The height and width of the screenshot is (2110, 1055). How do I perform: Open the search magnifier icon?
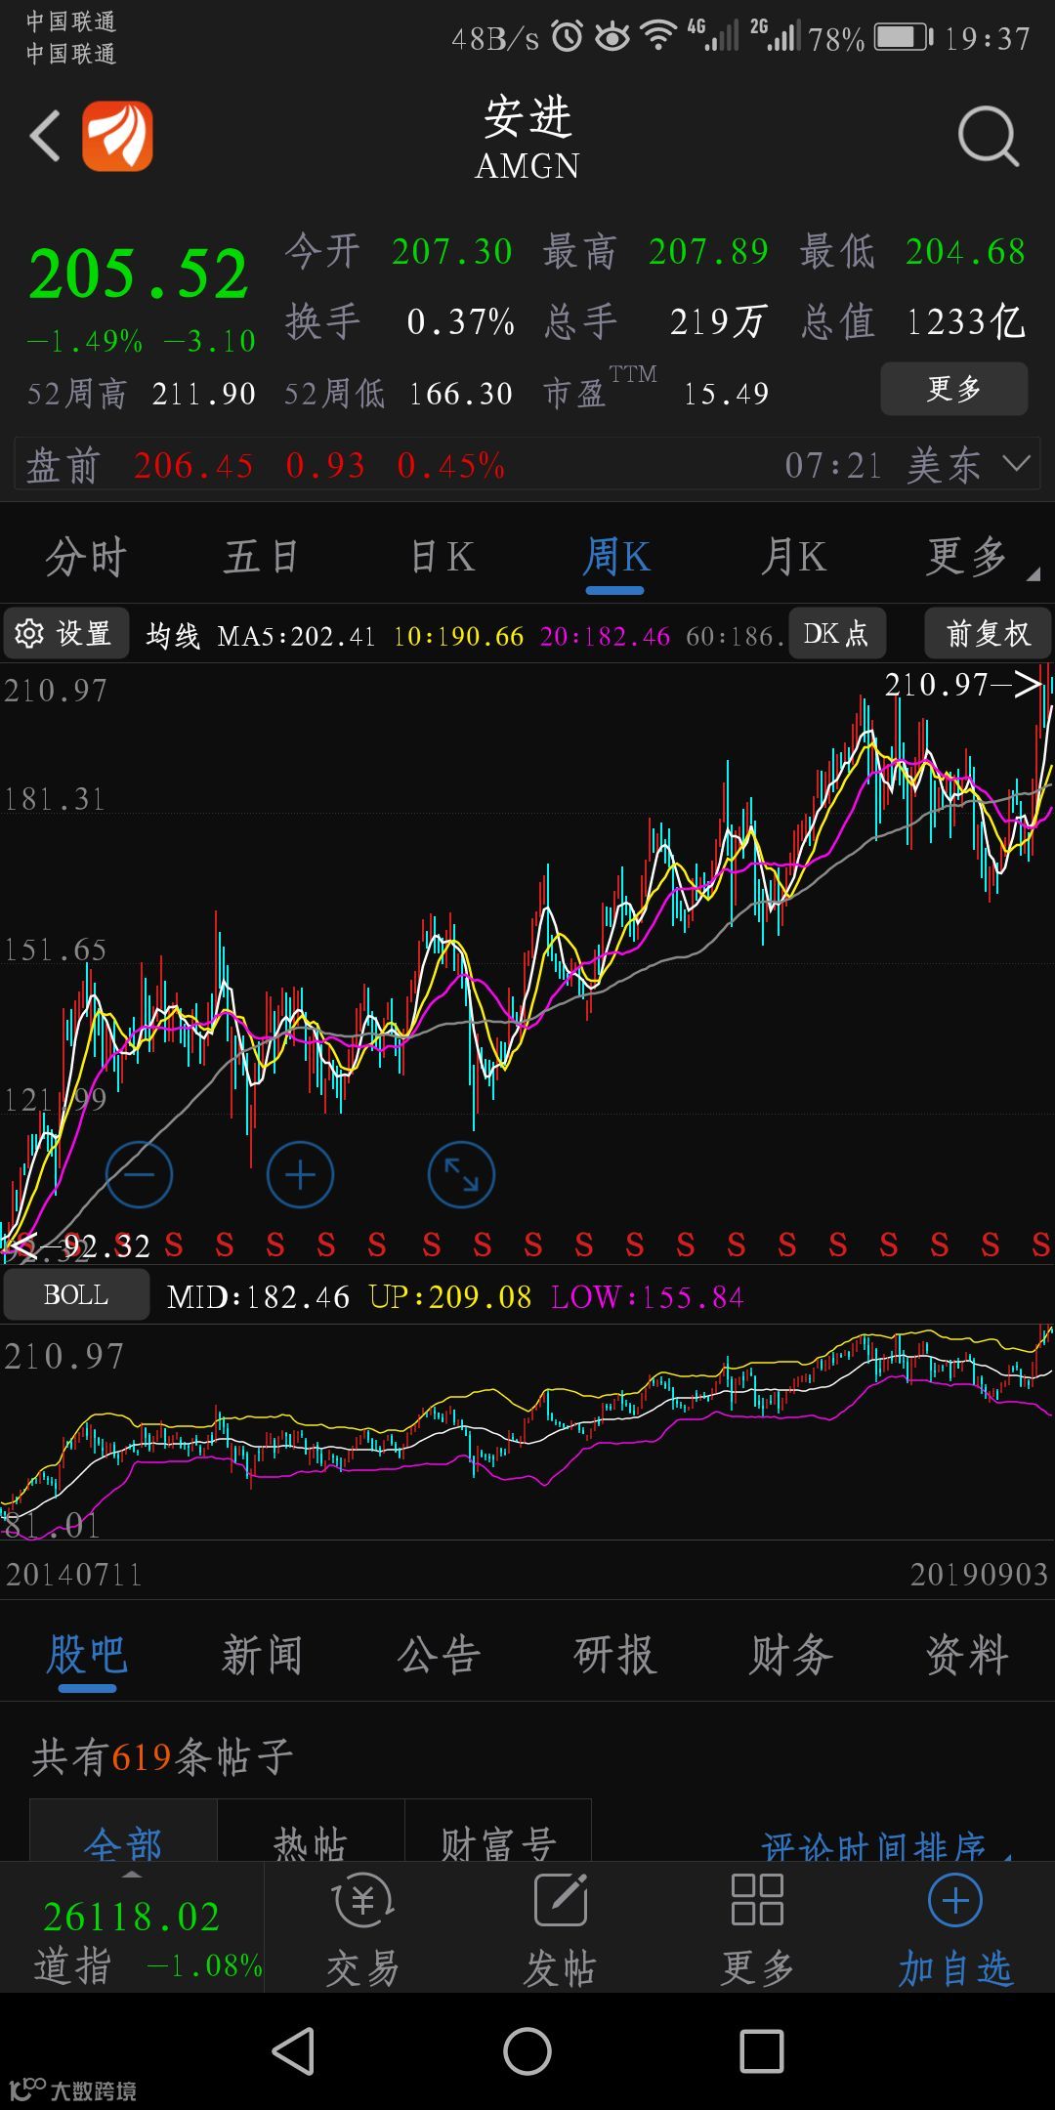988,137
